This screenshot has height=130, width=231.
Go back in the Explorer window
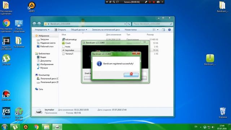click(35, 24)
